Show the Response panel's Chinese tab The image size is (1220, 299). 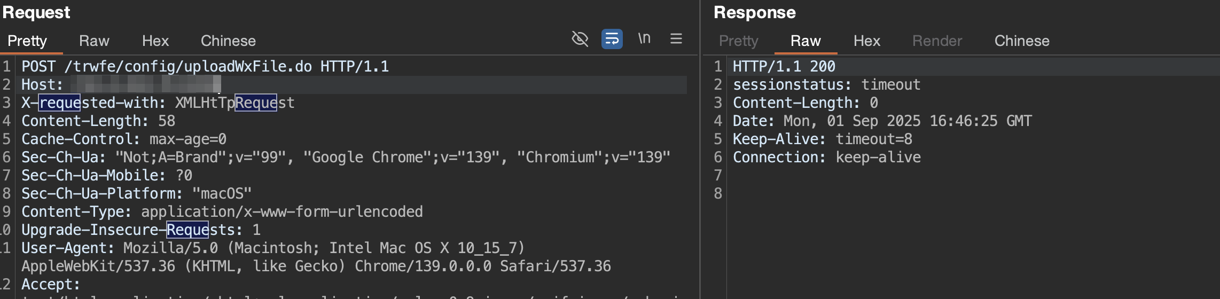point(1021,41)
